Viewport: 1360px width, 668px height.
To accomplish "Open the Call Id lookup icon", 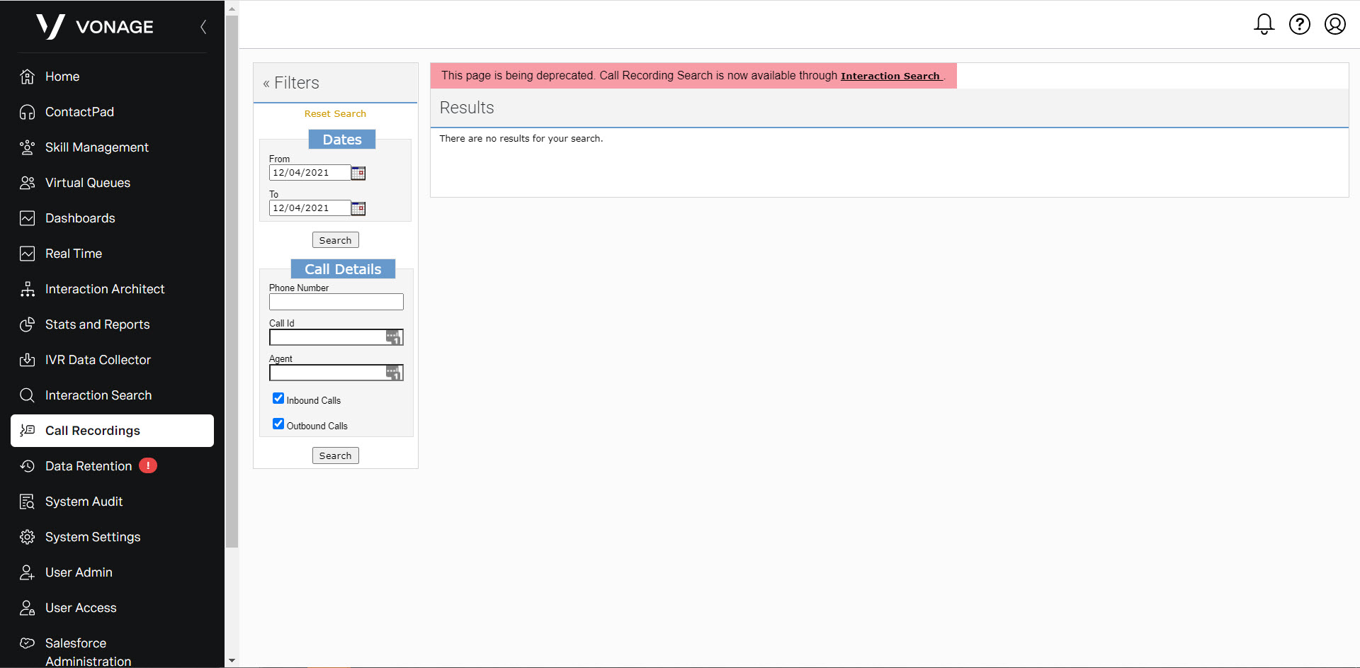I will coord(393,337).
